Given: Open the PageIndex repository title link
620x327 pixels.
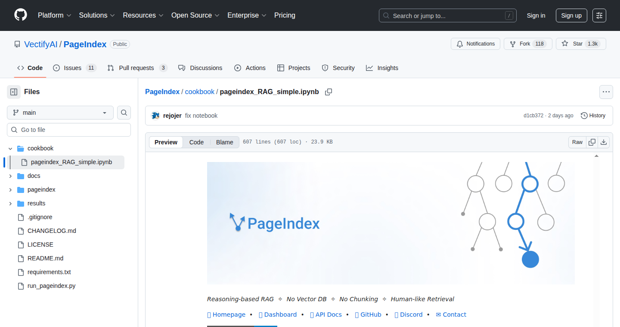Looking at the screenshot, I should [85, 44].
